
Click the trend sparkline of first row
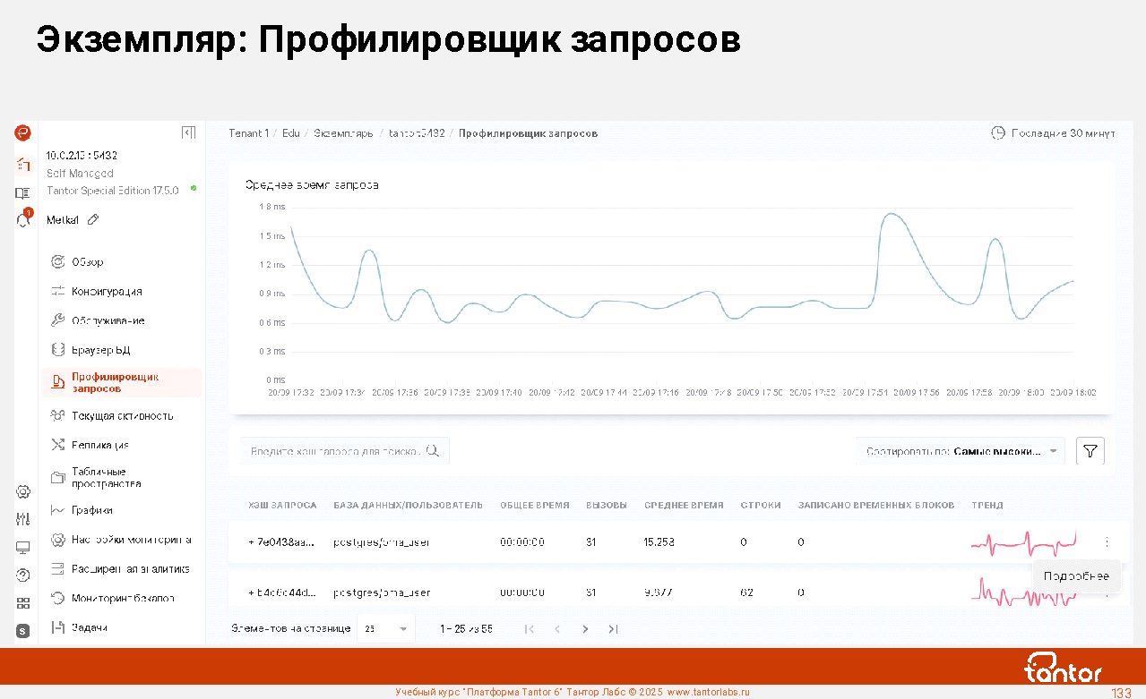click(1023, 541)
